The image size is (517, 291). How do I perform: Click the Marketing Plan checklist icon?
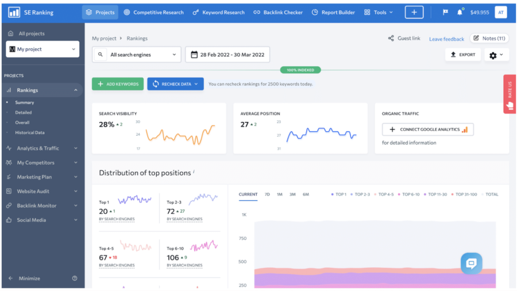[9, 177]
